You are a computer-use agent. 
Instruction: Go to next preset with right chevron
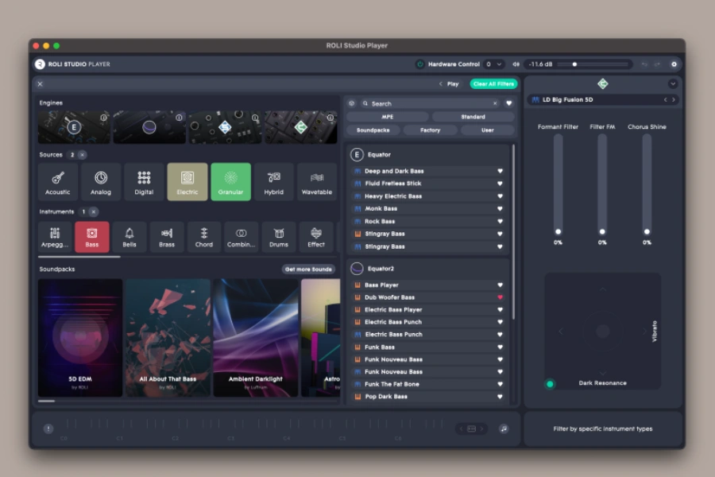click(x=674, y=99)
